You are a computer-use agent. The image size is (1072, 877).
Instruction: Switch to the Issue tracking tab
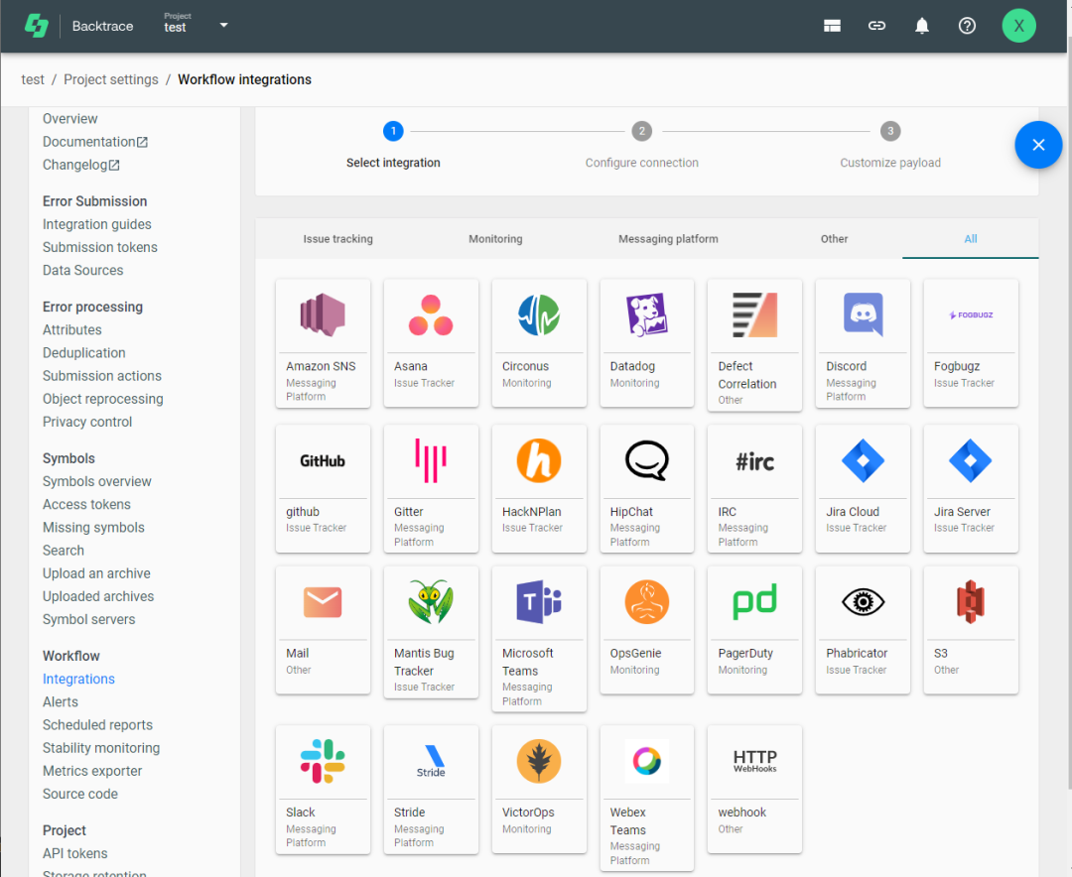pyautogui.click(x=337, y=238)
